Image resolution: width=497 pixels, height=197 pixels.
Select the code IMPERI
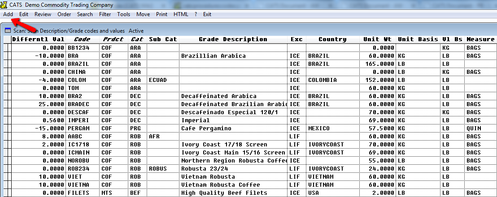tap(78, 120)
